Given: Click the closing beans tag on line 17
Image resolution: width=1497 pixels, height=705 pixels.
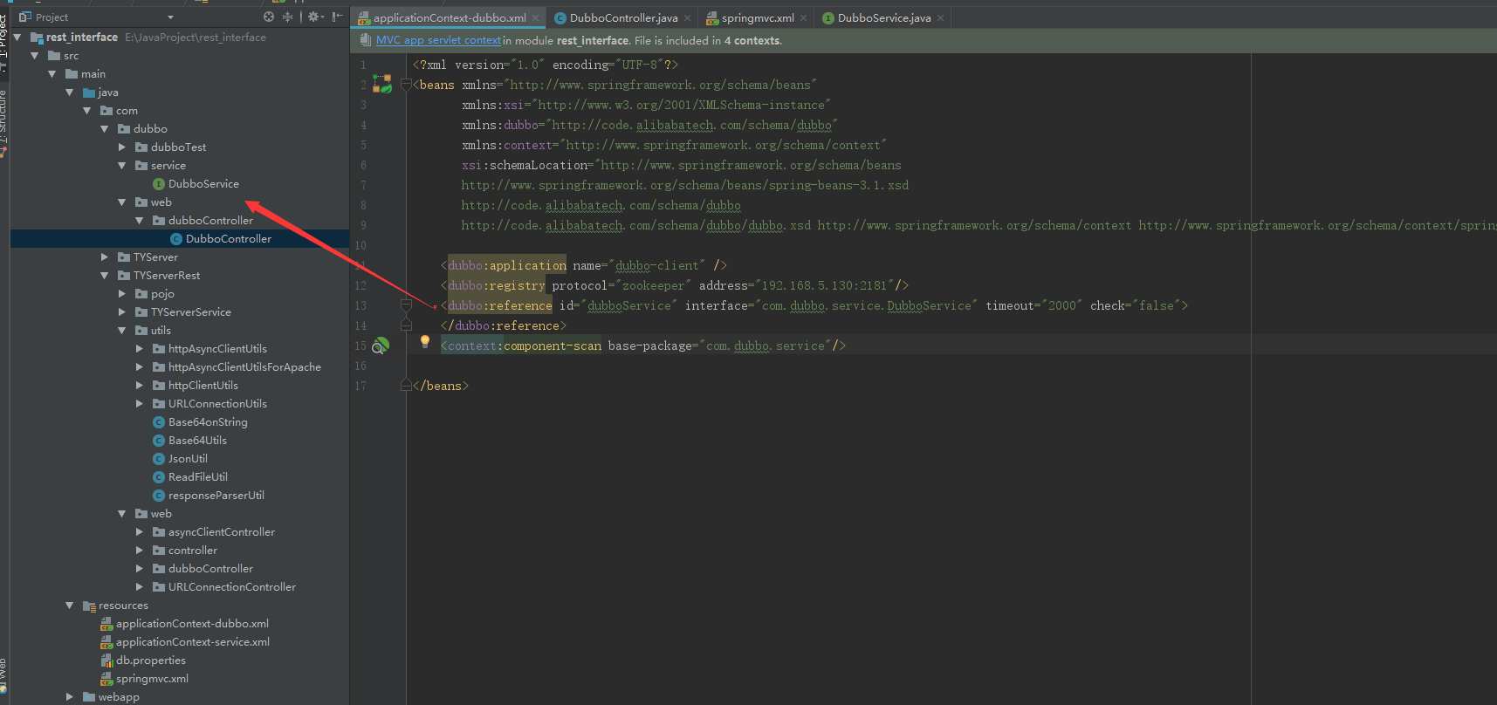Looking at the screenshot, I should pyautogui.click(x=441, y=386).
